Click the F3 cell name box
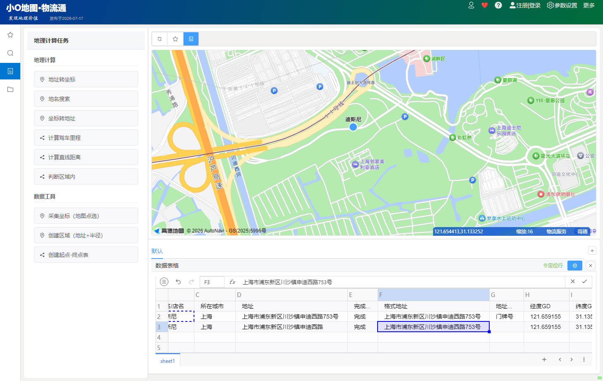The image size is (603, 381). [x=212, y=282]
